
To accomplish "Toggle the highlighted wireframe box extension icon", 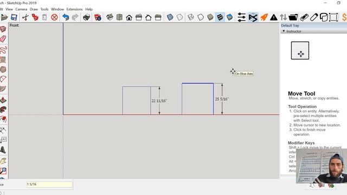I will click(253, 17).
